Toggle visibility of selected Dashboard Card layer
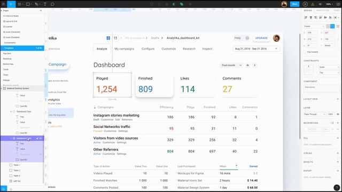 pos(41,138)
